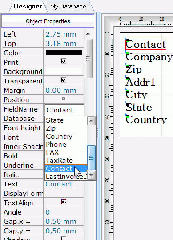Select the State field on the label
This screenshot has height=240, width=173.
pos(139,107)
